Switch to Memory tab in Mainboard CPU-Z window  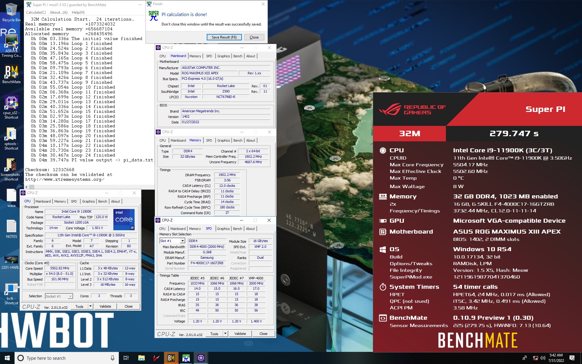click(x=195, y=56)
